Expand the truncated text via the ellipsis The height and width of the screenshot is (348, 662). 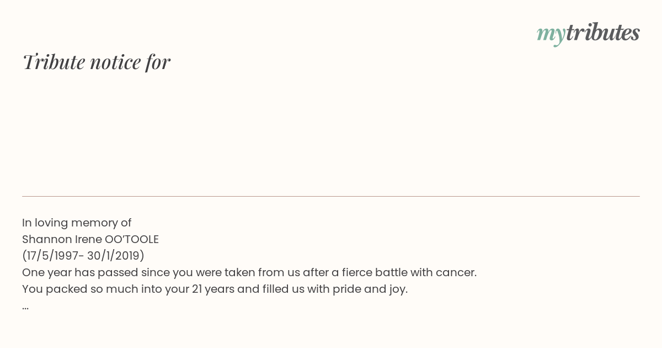click(25, 306)
